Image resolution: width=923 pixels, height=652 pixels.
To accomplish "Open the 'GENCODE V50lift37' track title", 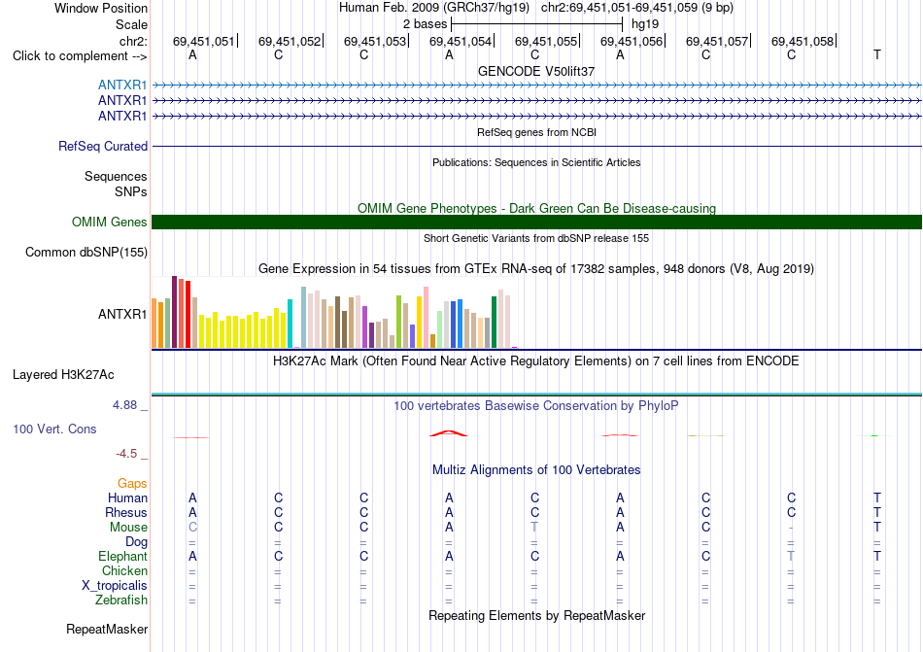I will click(x=536, y=71).
